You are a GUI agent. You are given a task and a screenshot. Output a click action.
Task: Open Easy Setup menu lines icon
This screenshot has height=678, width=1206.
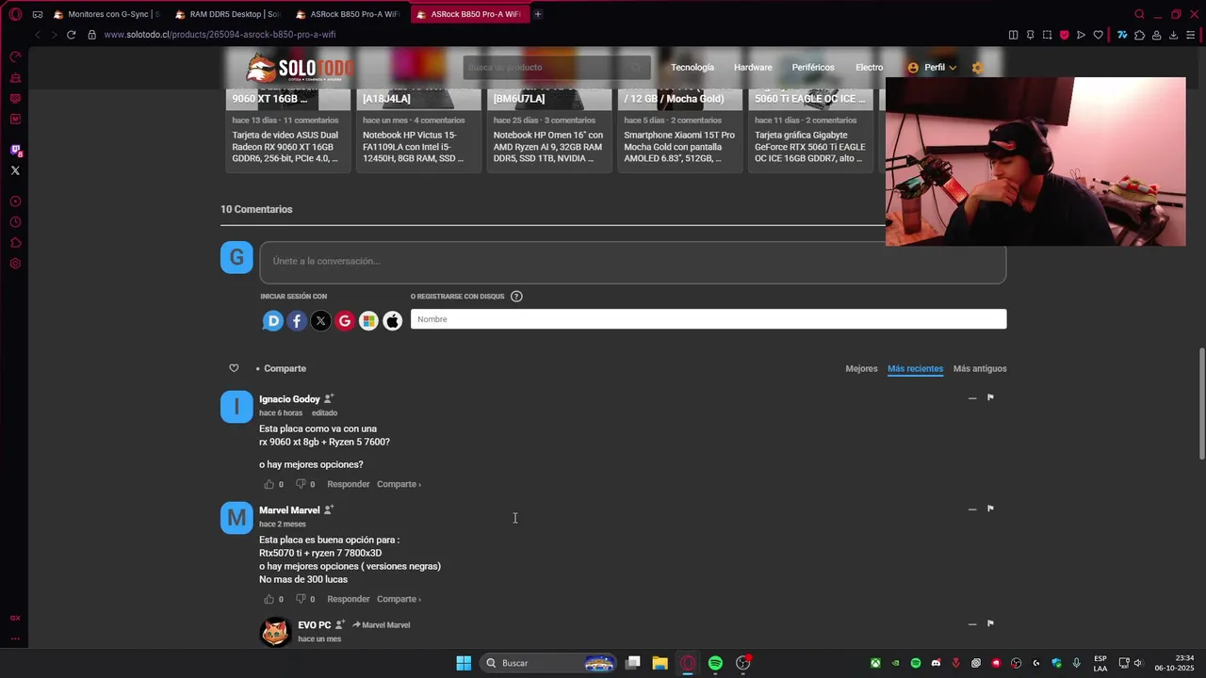[1190, 35]
